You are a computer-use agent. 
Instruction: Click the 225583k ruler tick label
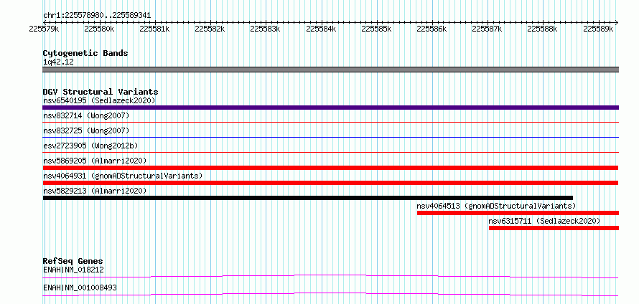pyautogui.click(x=266, y=29)
